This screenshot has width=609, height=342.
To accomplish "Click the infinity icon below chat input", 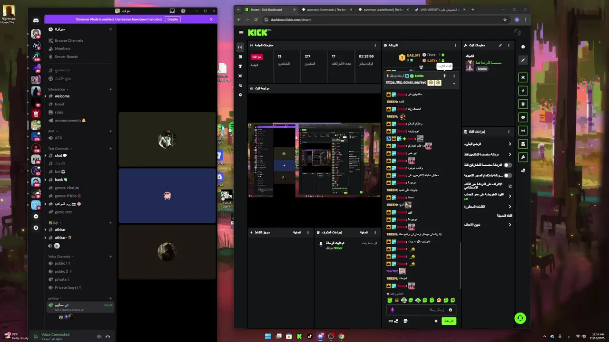I will 391,321.
